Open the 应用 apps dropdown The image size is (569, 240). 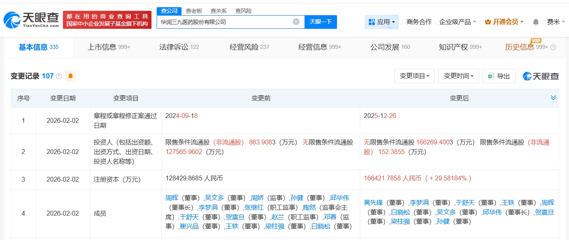click(381, 22)
